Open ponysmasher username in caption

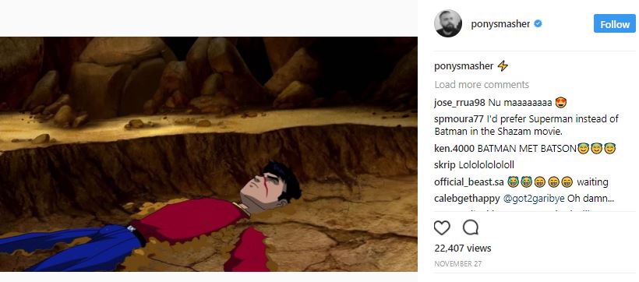click(x=464, y=66)
